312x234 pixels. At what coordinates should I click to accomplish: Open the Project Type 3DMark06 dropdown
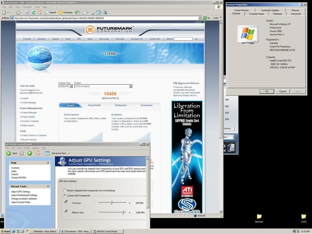[71, 86]
